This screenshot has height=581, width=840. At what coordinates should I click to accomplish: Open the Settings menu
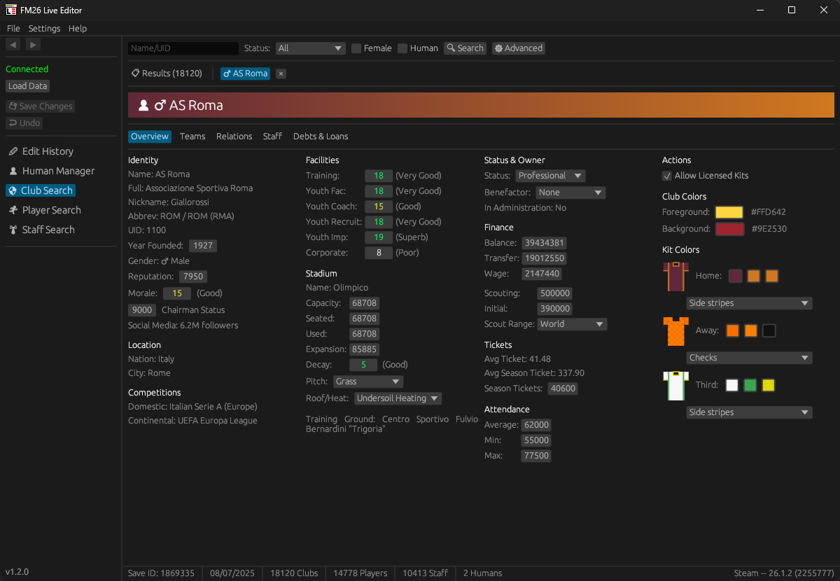click(44, 29)
